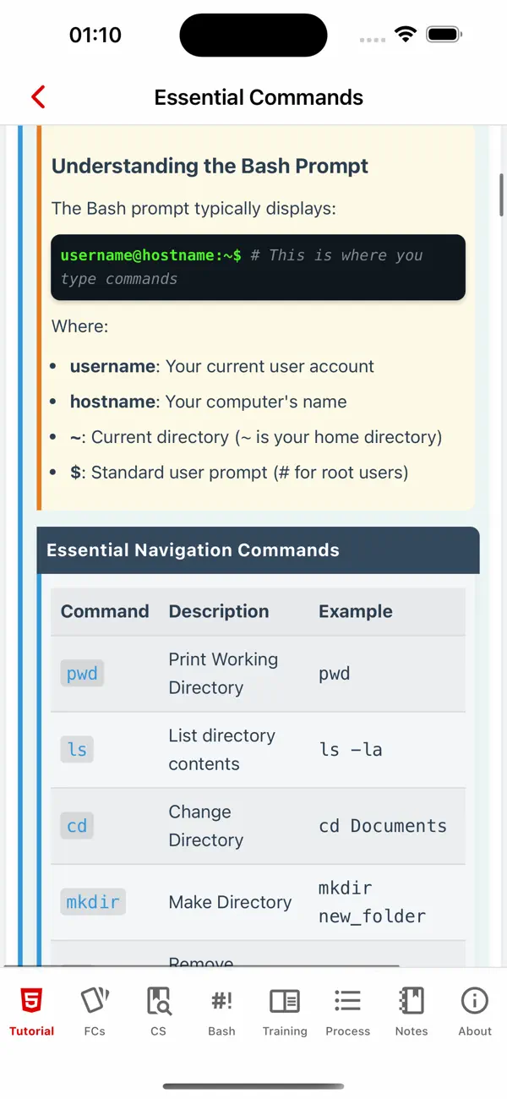Click the '$: Standard user prompt' bullet
This screenshot has height=1099, width=507.
click(239, 473)
